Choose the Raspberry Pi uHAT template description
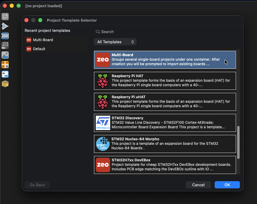Viewport: 257px width, 204px height. [171, 104]
